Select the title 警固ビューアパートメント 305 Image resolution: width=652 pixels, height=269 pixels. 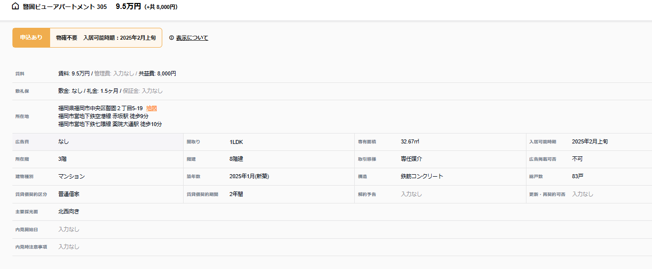(x=65, y=7)
